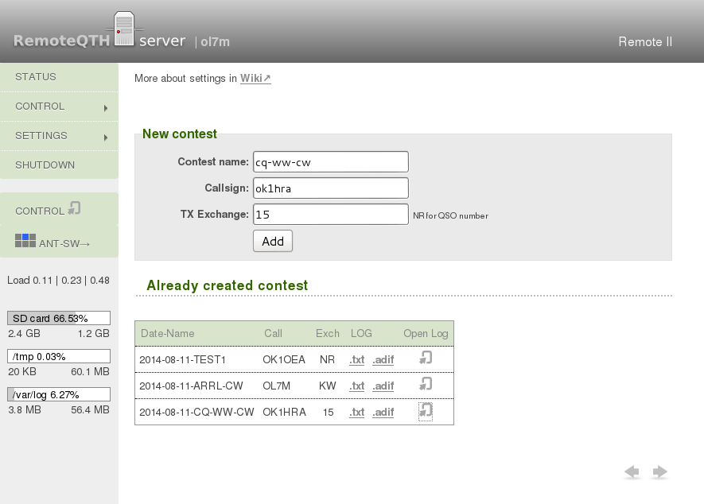Focus the TX Exchange input field
Screen dimensions: 704x504
(331, 214)
